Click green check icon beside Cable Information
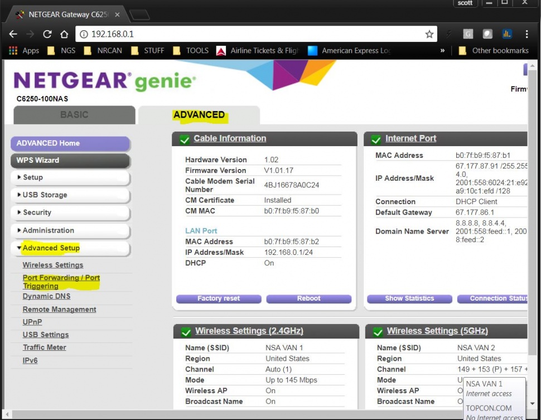Viewport: 541px width, 420px height. coord(184,139)
